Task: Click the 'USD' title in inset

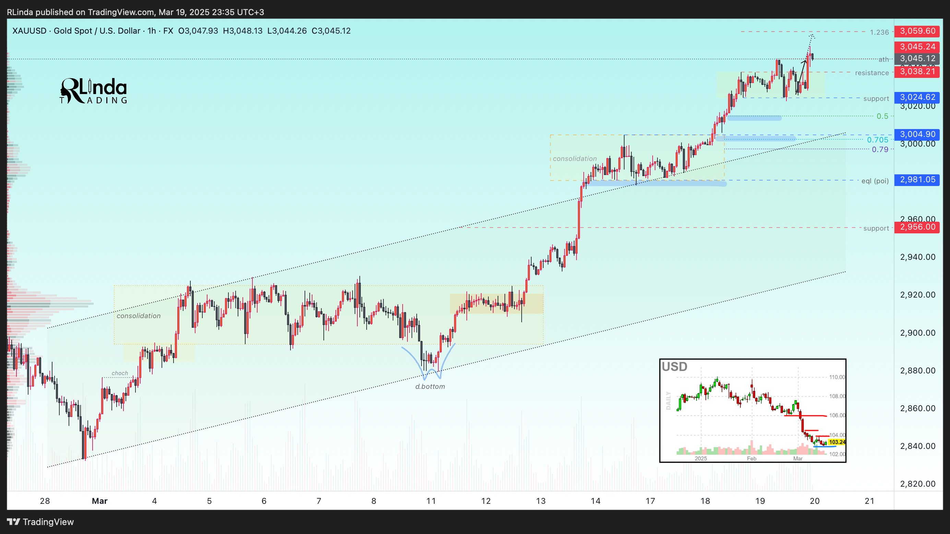Action: coord(674,367)
